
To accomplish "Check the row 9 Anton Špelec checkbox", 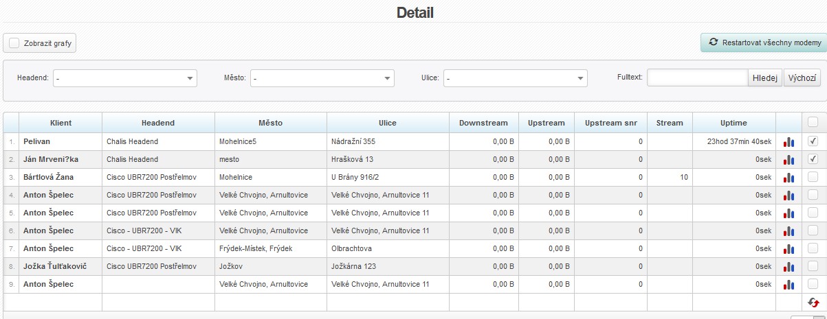I will tap(813, 283).
